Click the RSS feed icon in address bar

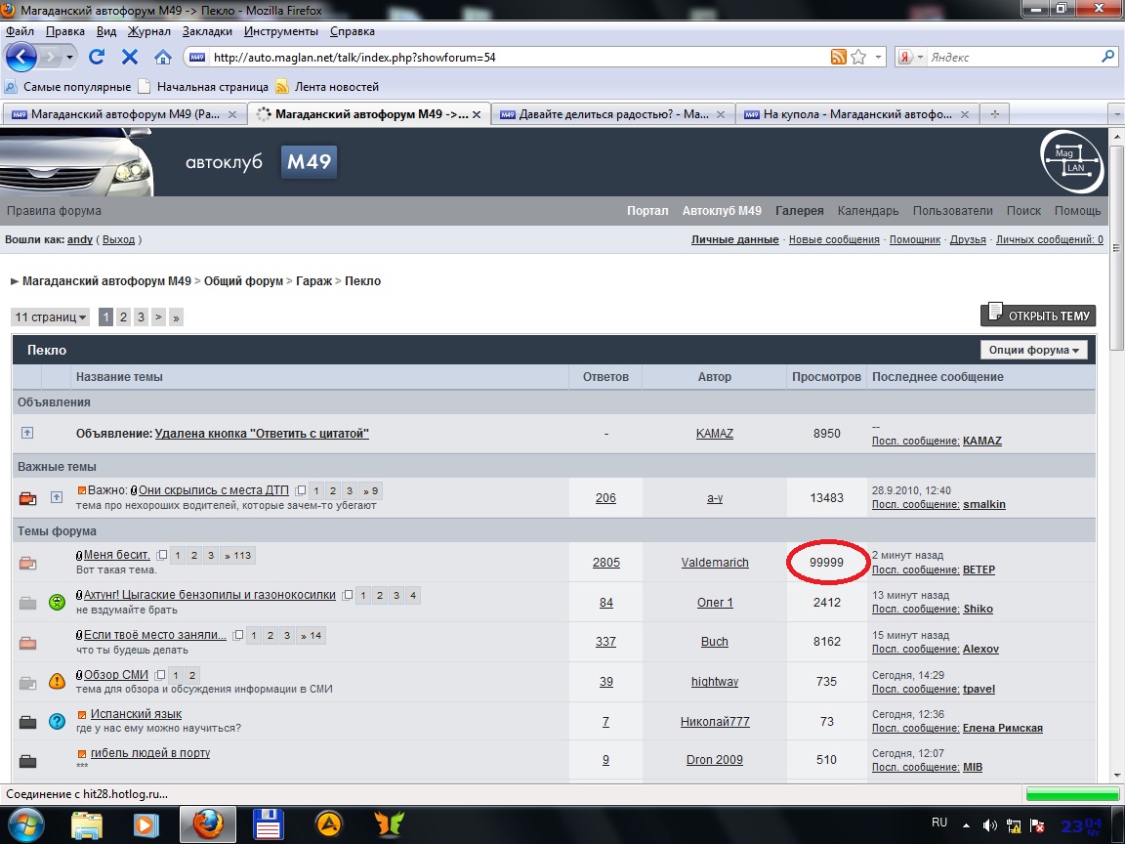[x=838, y=57]
